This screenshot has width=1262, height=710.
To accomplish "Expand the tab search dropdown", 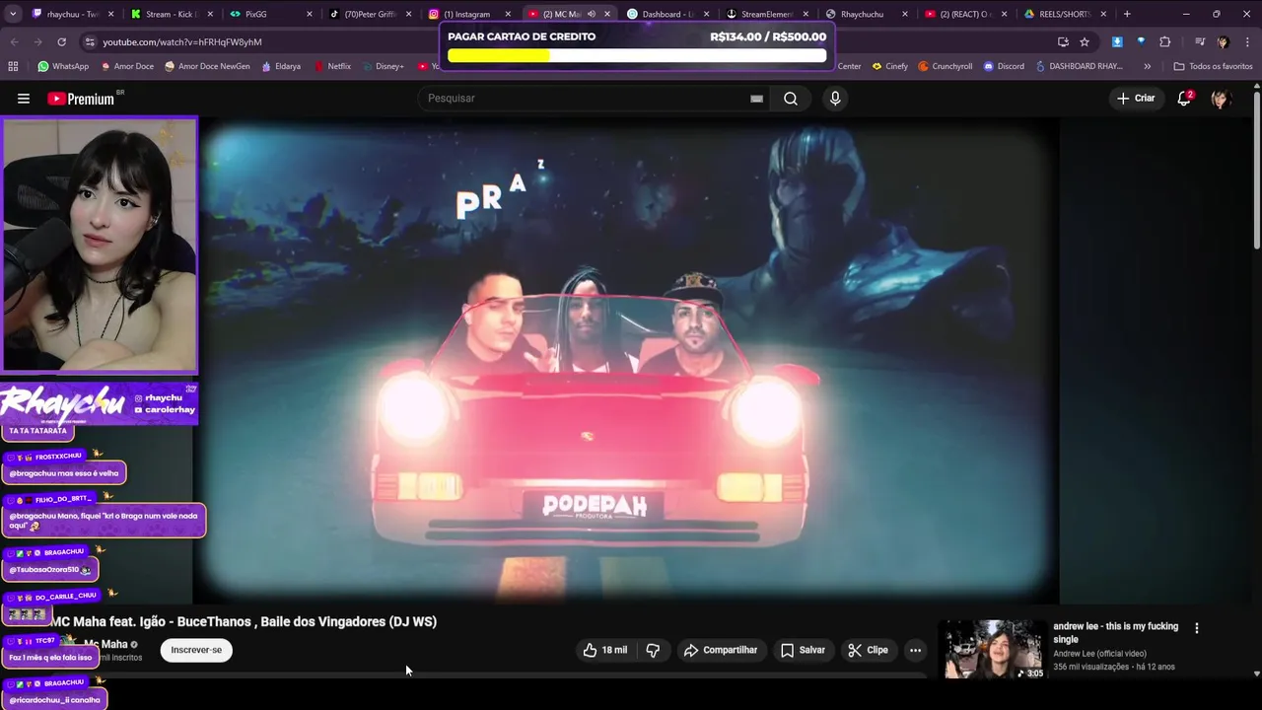I will coord(14,14).
